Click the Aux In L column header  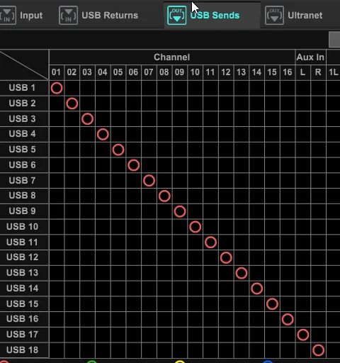(x=303, y=72)
